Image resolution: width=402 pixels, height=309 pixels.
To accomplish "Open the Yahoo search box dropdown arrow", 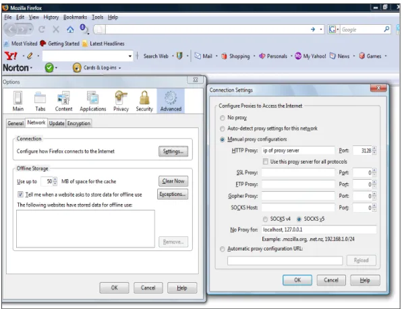I will pos(130,56).
